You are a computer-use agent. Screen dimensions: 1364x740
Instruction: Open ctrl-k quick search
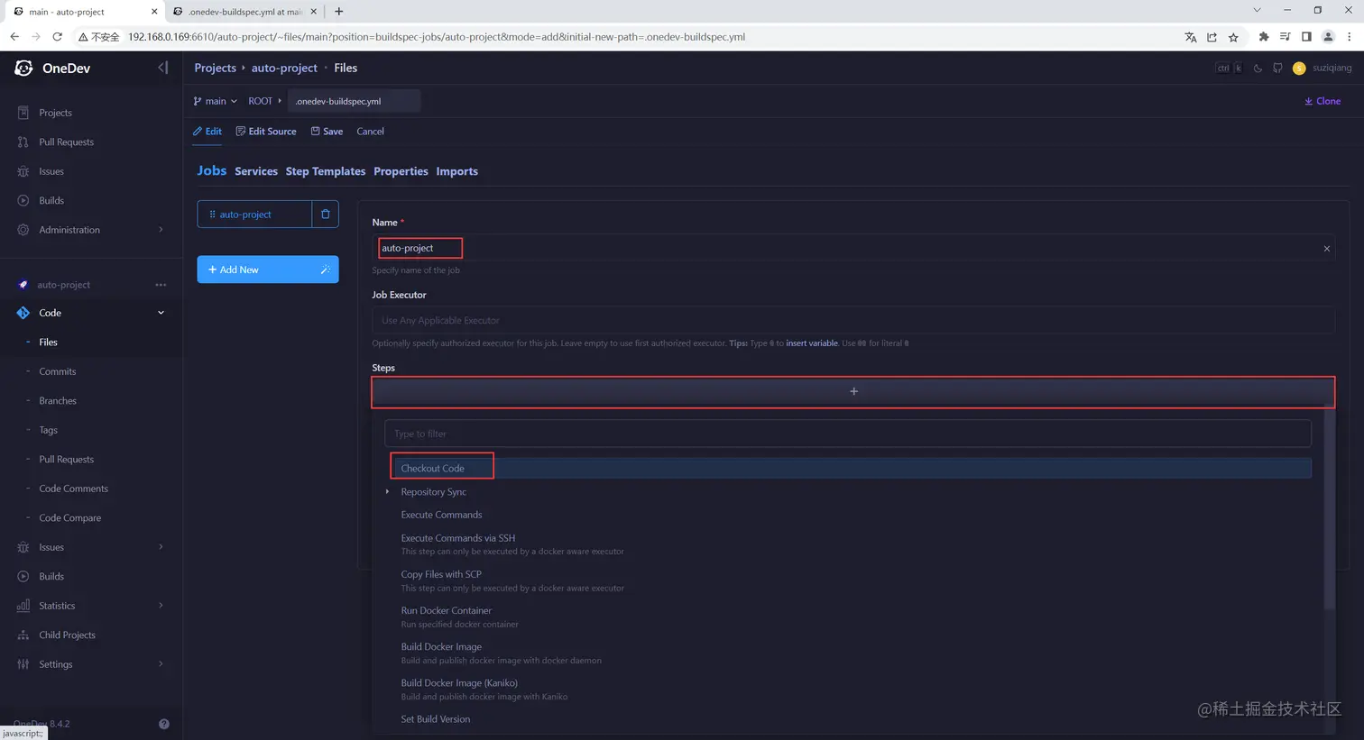pyautogui.click(x=1229, y=68)
